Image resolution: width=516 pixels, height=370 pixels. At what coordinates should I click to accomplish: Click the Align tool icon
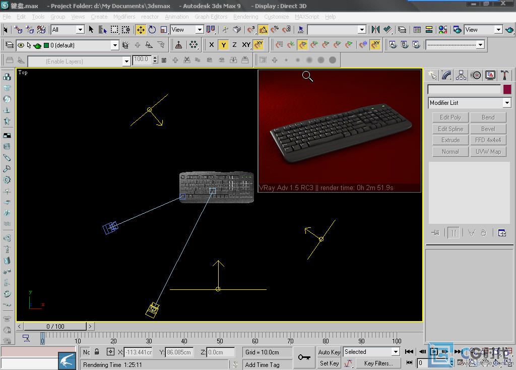click(388, 30)
